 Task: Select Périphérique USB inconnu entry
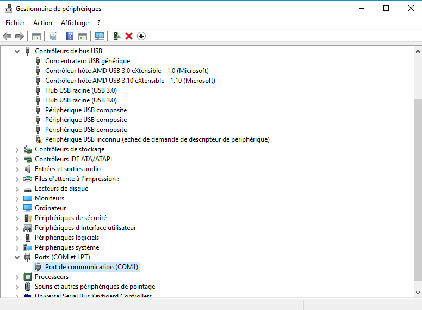[157, 139]
